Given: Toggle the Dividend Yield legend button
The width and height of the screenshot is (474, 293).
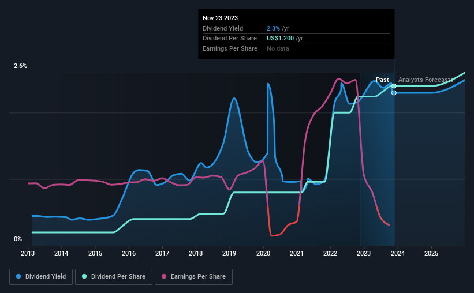Looking at the screenshot, I should pyautogui.click(x=41, y=277).
